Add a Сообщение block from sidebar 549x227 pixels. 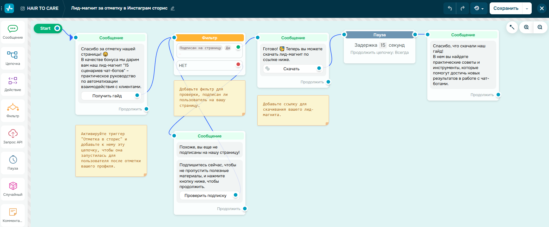pyautogui.click(x=13, y=32)
